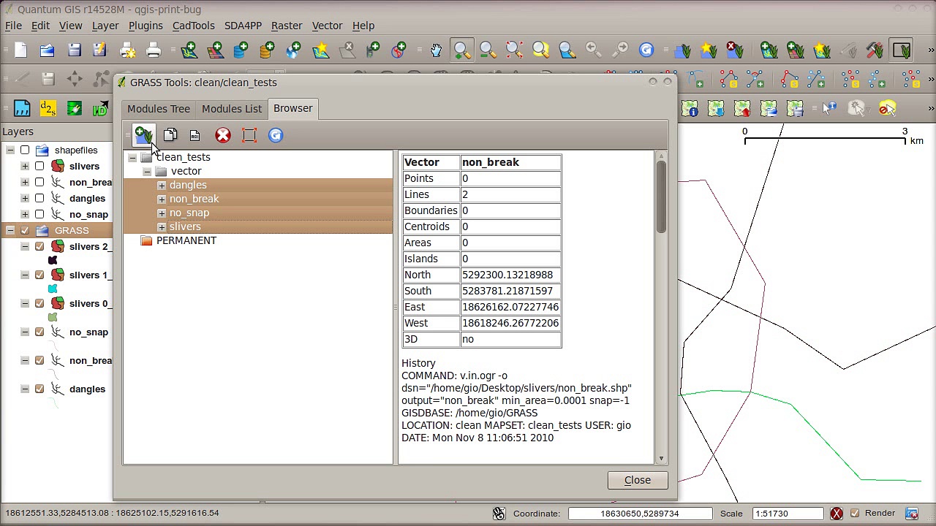This screenshot has height=526, width=936.
Task: Select the Pan Map tool
Action: coord(435,50)
